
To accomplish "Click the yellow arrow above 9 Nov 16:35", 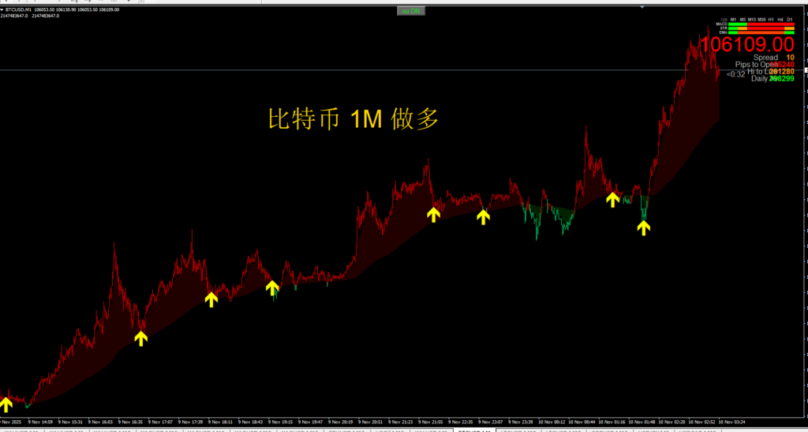I will pyautogui.click(x=140, y=338).
